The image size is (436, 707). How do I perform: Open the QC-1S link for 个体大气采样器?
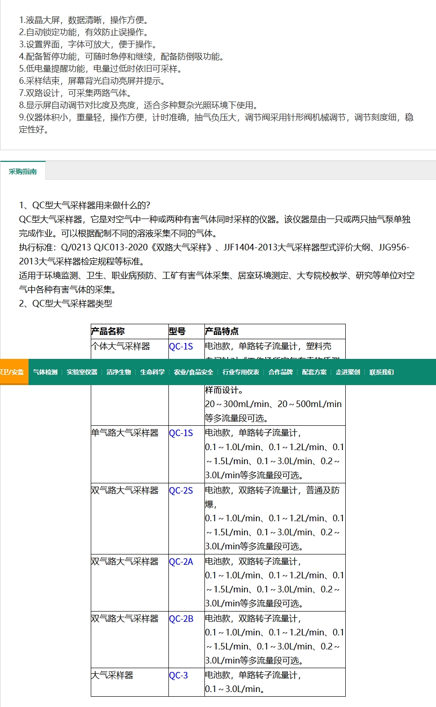click(x=181, y=346)
